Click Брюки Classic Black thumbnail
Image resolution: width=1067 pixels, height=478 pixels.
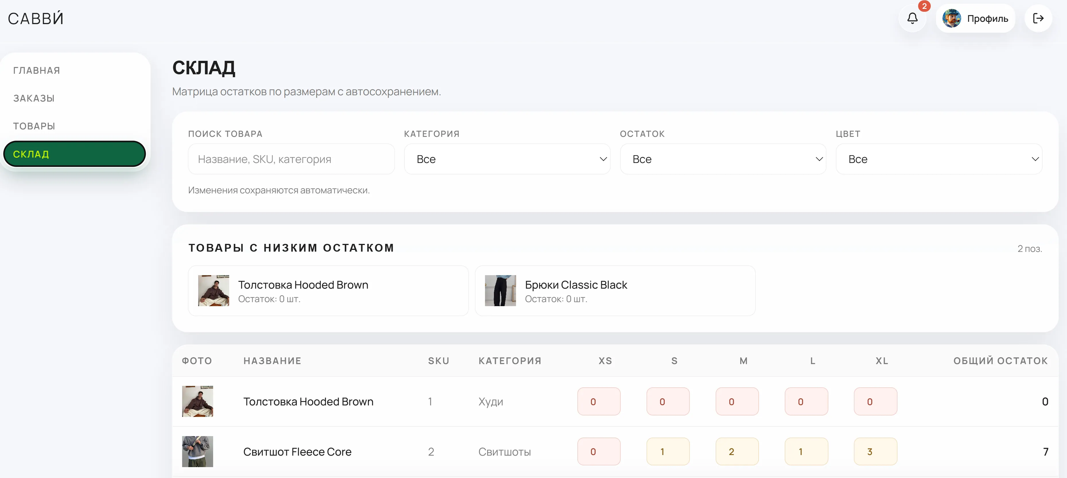click(x=500, y=291)
